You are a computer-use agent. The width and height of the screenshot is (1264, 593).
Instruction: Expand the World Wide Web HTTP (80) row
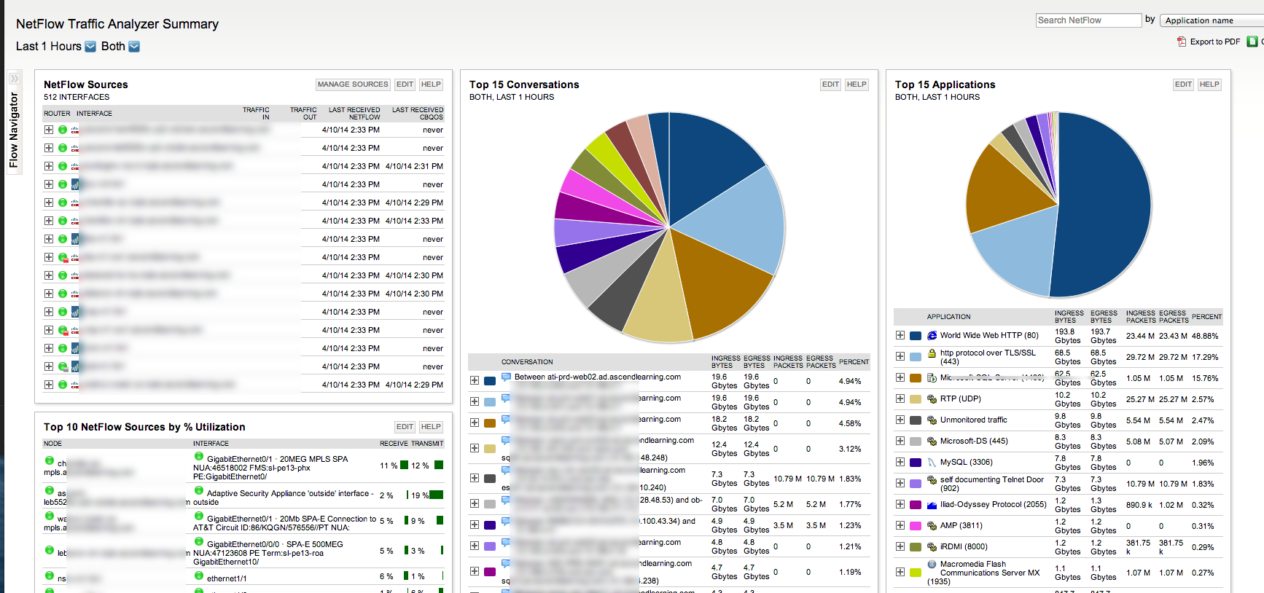point(900,336)
